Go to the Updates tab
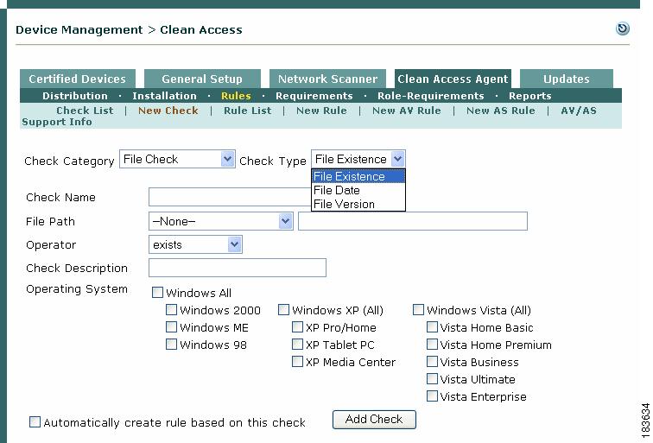 (x=567, y=79)
